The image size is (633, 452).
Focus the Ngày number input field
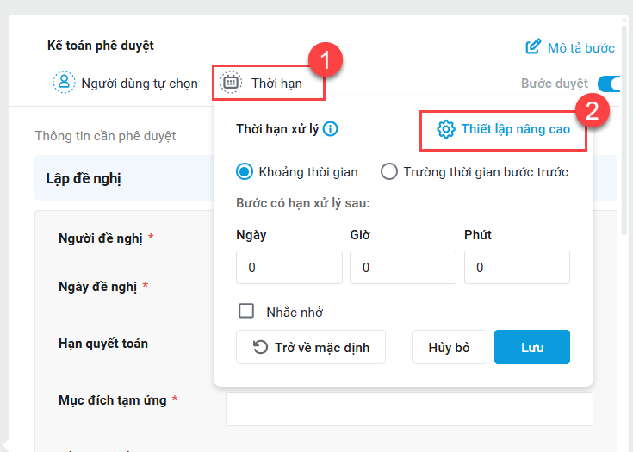pyautogui.click(x=289, y=267)
